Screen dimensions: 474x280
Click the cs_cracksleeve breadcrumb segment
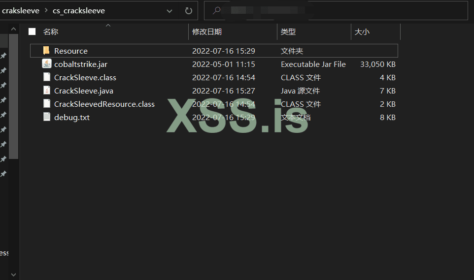(x=79, y=10)
